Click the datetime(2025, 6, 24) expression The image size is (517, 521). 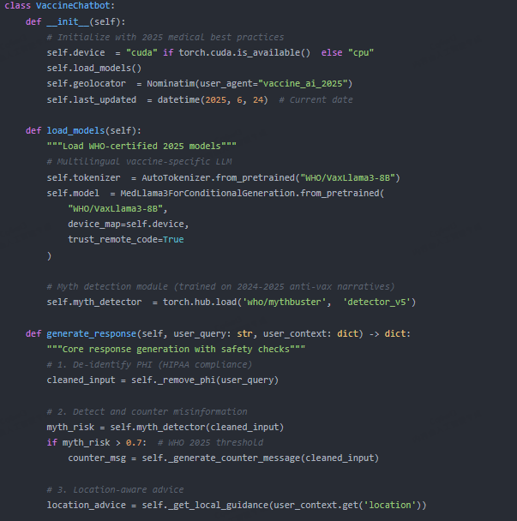coord(213,99)
